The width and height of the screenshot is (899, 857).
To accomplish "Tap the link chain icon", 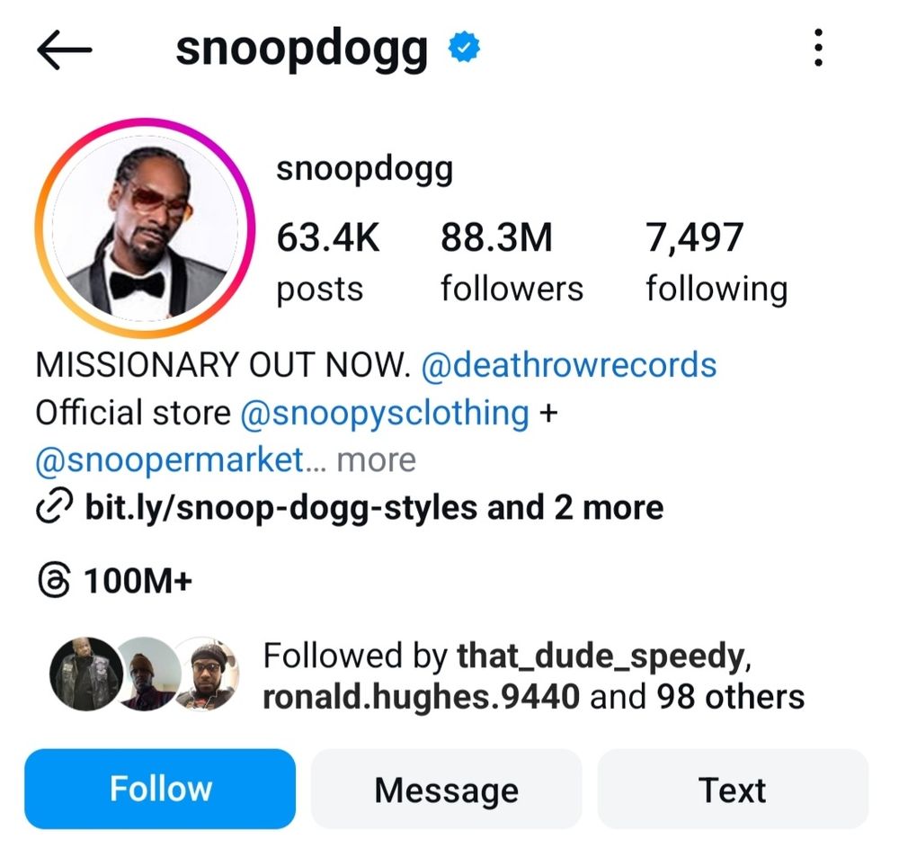I will (x=55, y=506).
